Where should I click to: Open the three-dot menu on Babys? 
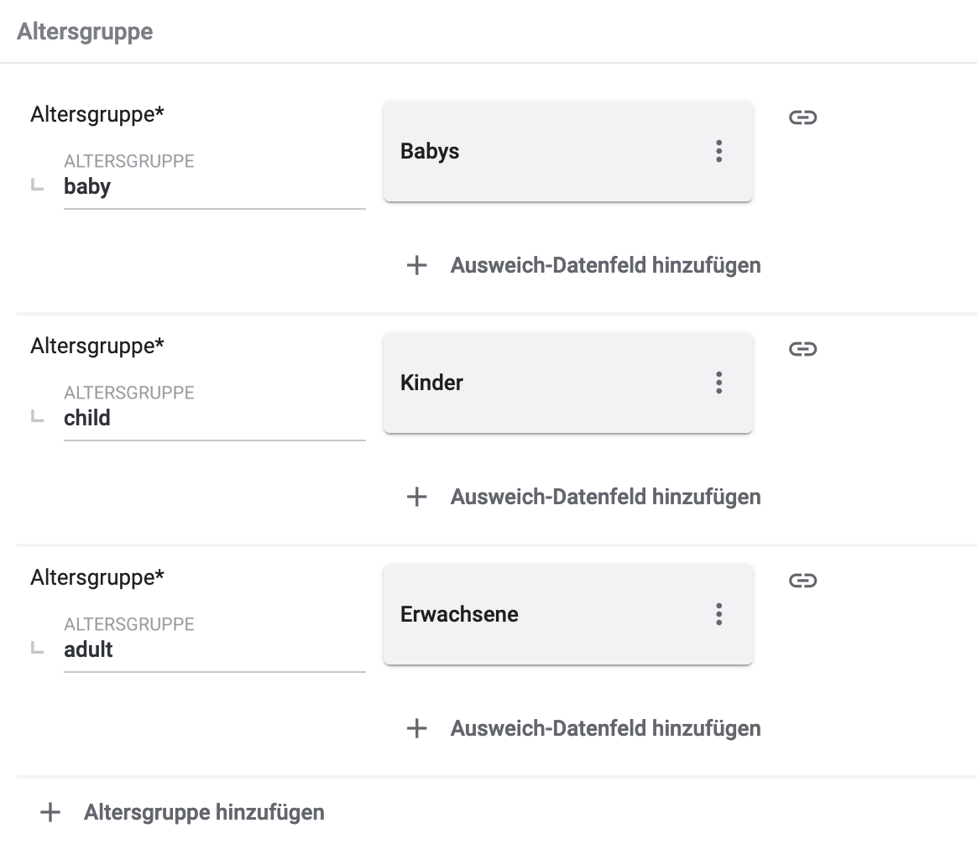pyautogui.click(x=718, y=152)
